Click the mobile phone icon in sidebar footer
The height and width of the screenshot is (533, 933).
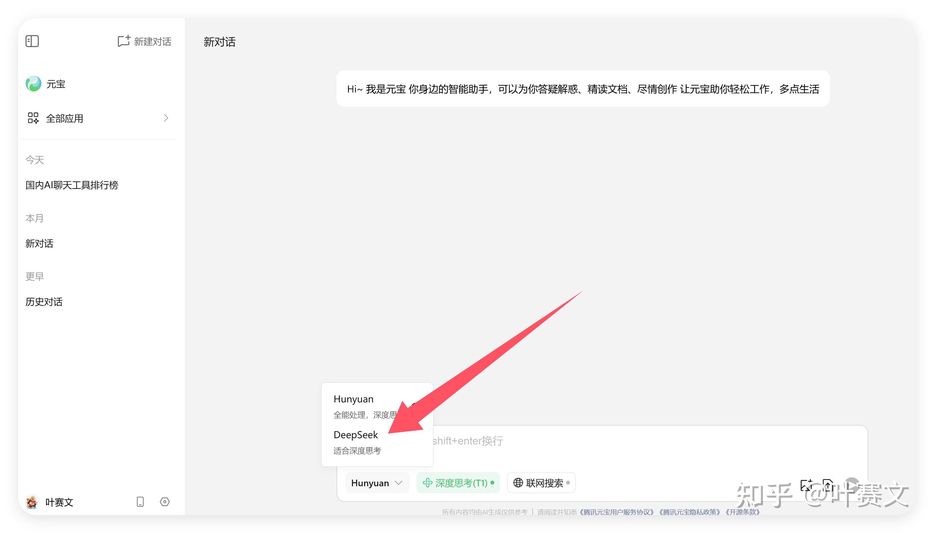(x=140, y=502)
